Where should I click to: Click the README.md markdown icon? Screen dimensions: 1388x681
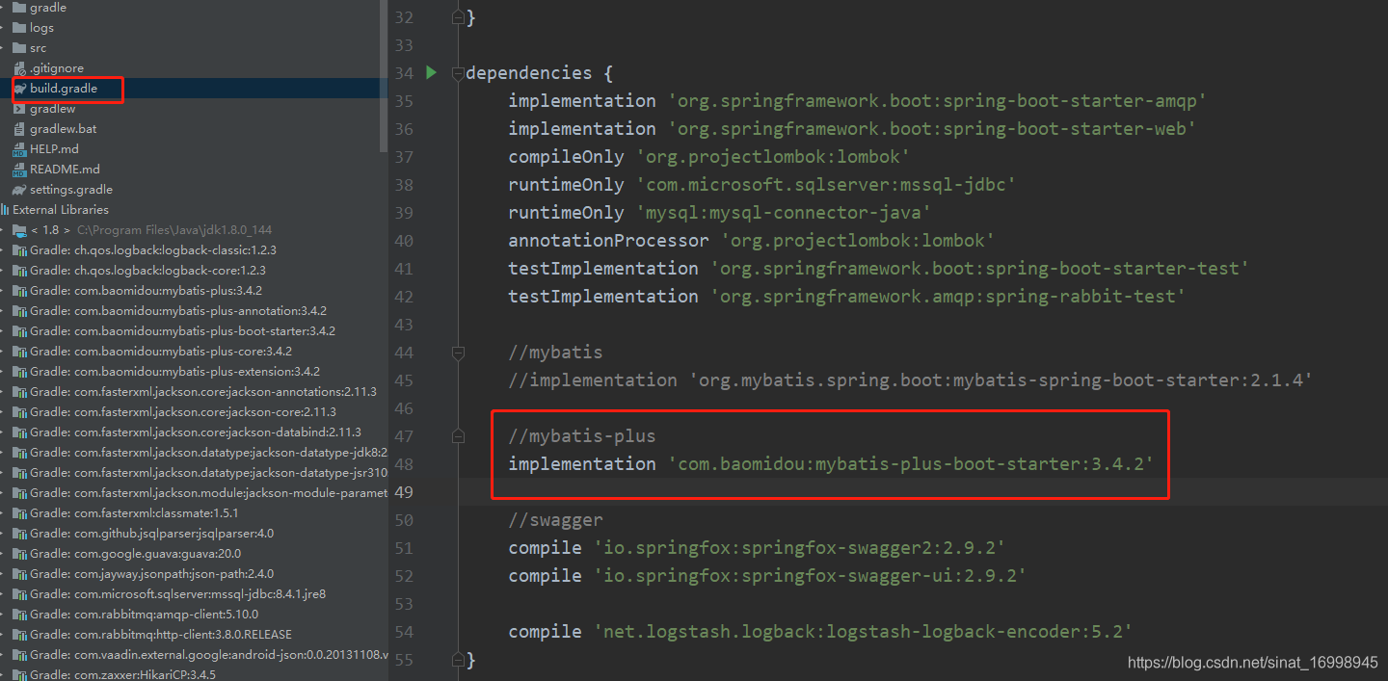(20, 170)
